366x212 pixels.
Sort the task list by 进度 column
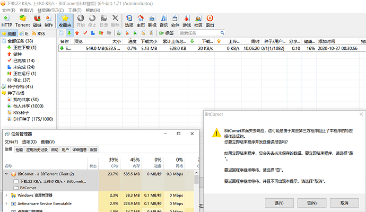coord(131,41)
